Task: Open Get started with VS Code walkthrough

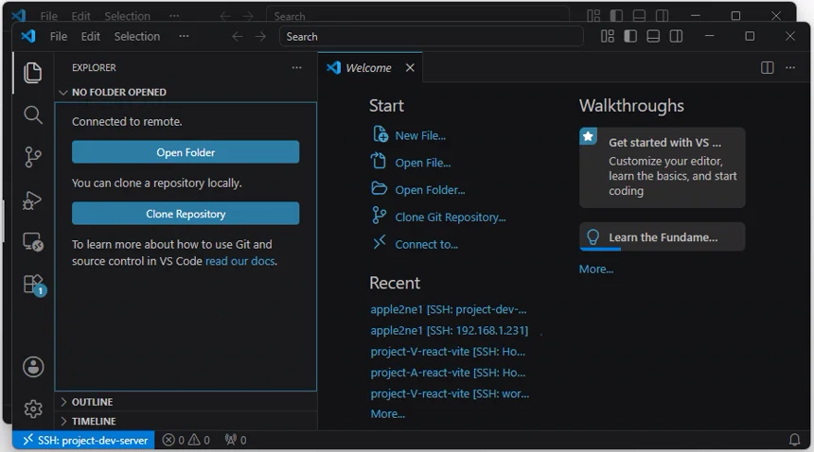Action: (663, 167)
